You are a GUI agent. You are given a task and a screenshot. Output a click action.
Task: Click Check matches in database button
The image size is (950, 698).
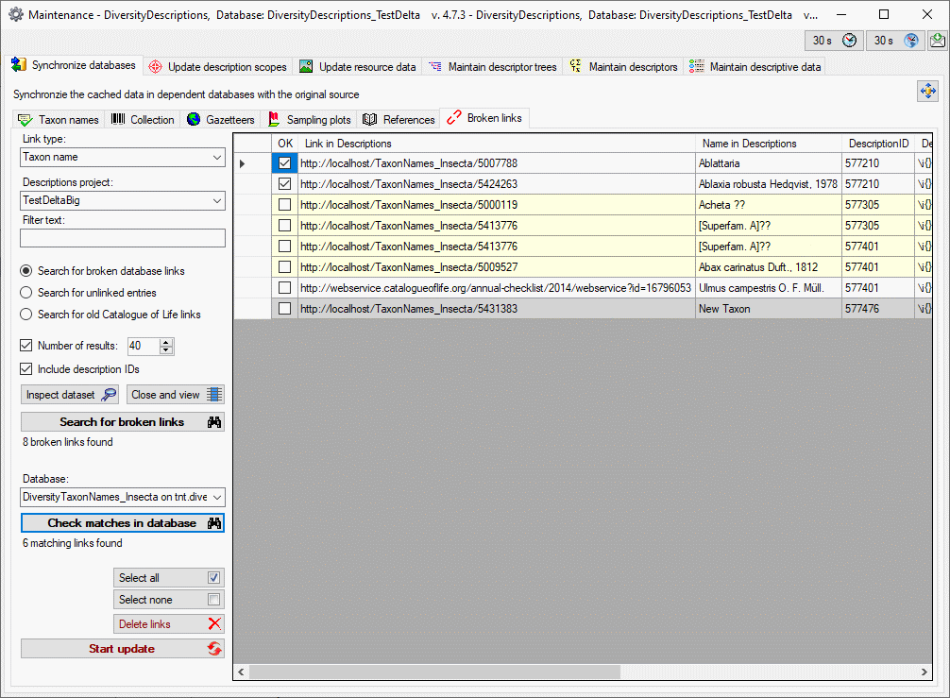[123, 523]
